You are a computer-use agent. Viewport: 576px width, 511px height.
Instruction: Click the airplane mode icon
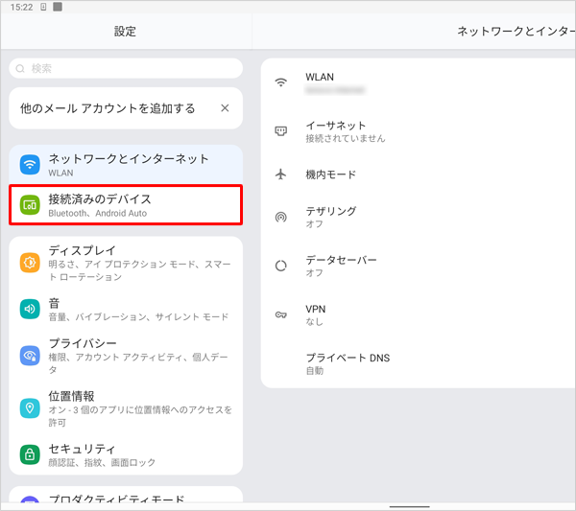281,174
